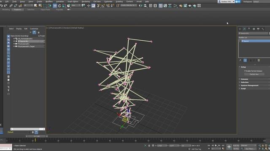The width and height of the screenshot is (270, 151).
Task: Open the Modifier List dropdown
Action: pos(254,37)
